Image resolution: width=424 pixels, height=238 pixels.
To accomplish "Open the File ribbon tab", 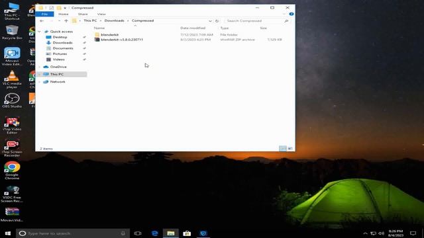I will point(44,14).
